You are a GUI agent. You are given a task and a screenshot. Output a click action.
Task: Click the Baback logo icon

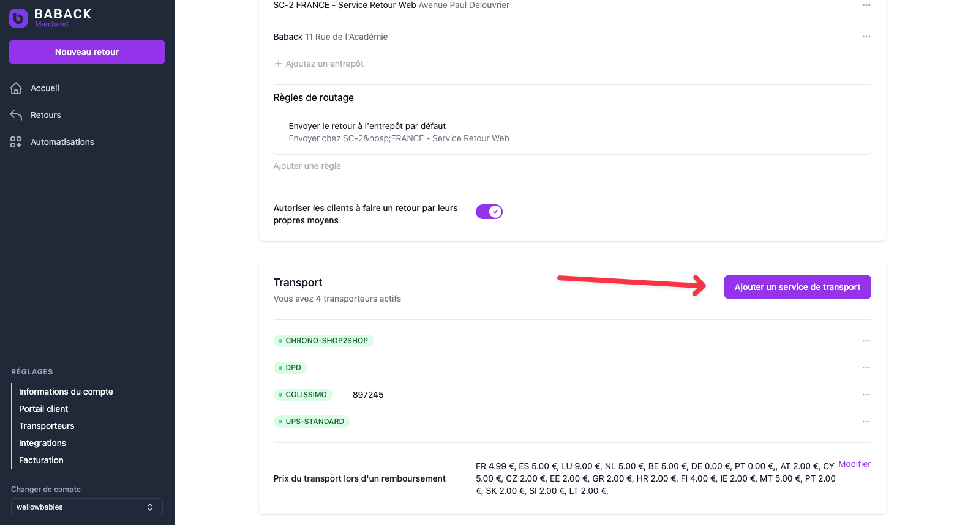[x=18, y=18]
